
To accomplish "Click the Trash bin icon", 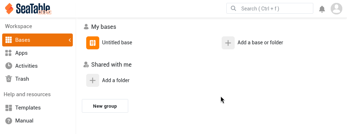I will point(9,79).
